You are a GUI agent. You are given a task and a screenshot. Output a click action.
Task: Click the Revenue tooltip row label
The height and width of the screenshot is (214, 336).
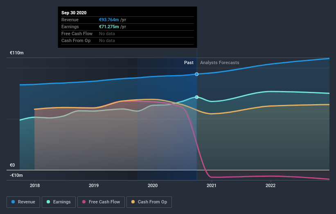click(70, 20)
